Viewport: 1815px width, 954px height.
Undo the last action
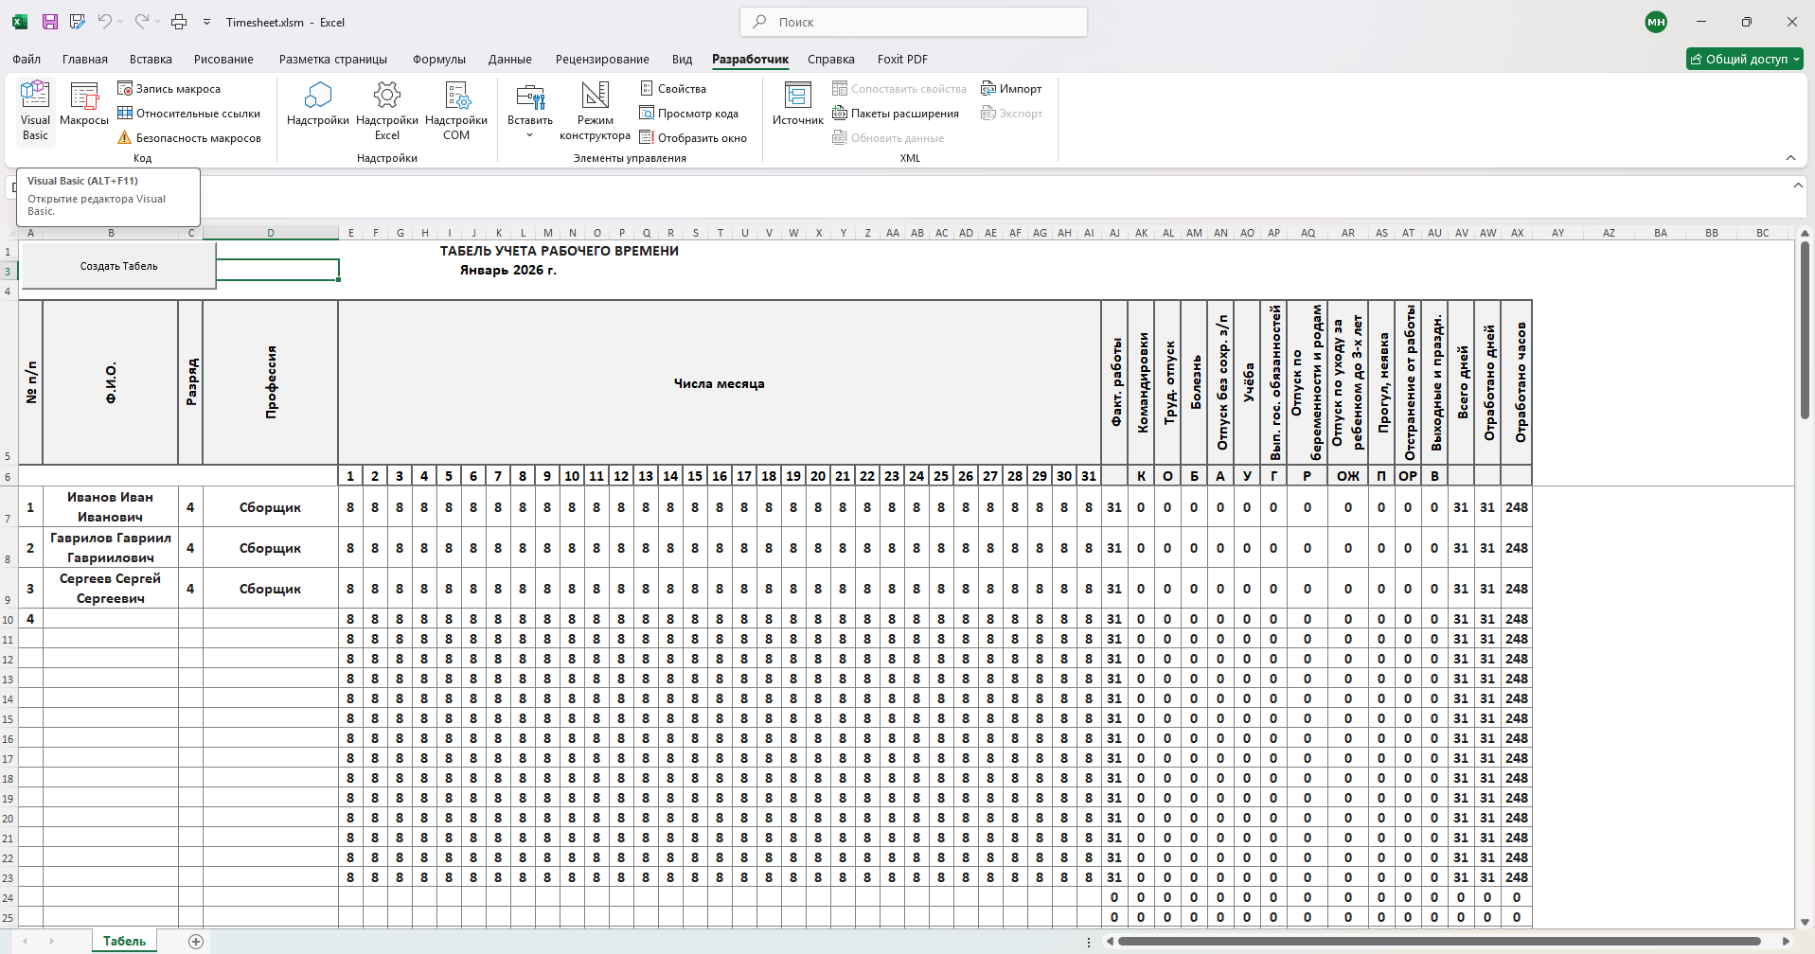(x=104, y=21)
